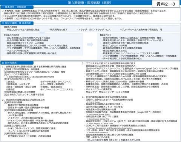The width and height of the screenshot is (181, 142).
Task: Click "(3)制度及び運用の充実" subheading
Action: click(x=15, y=126)
